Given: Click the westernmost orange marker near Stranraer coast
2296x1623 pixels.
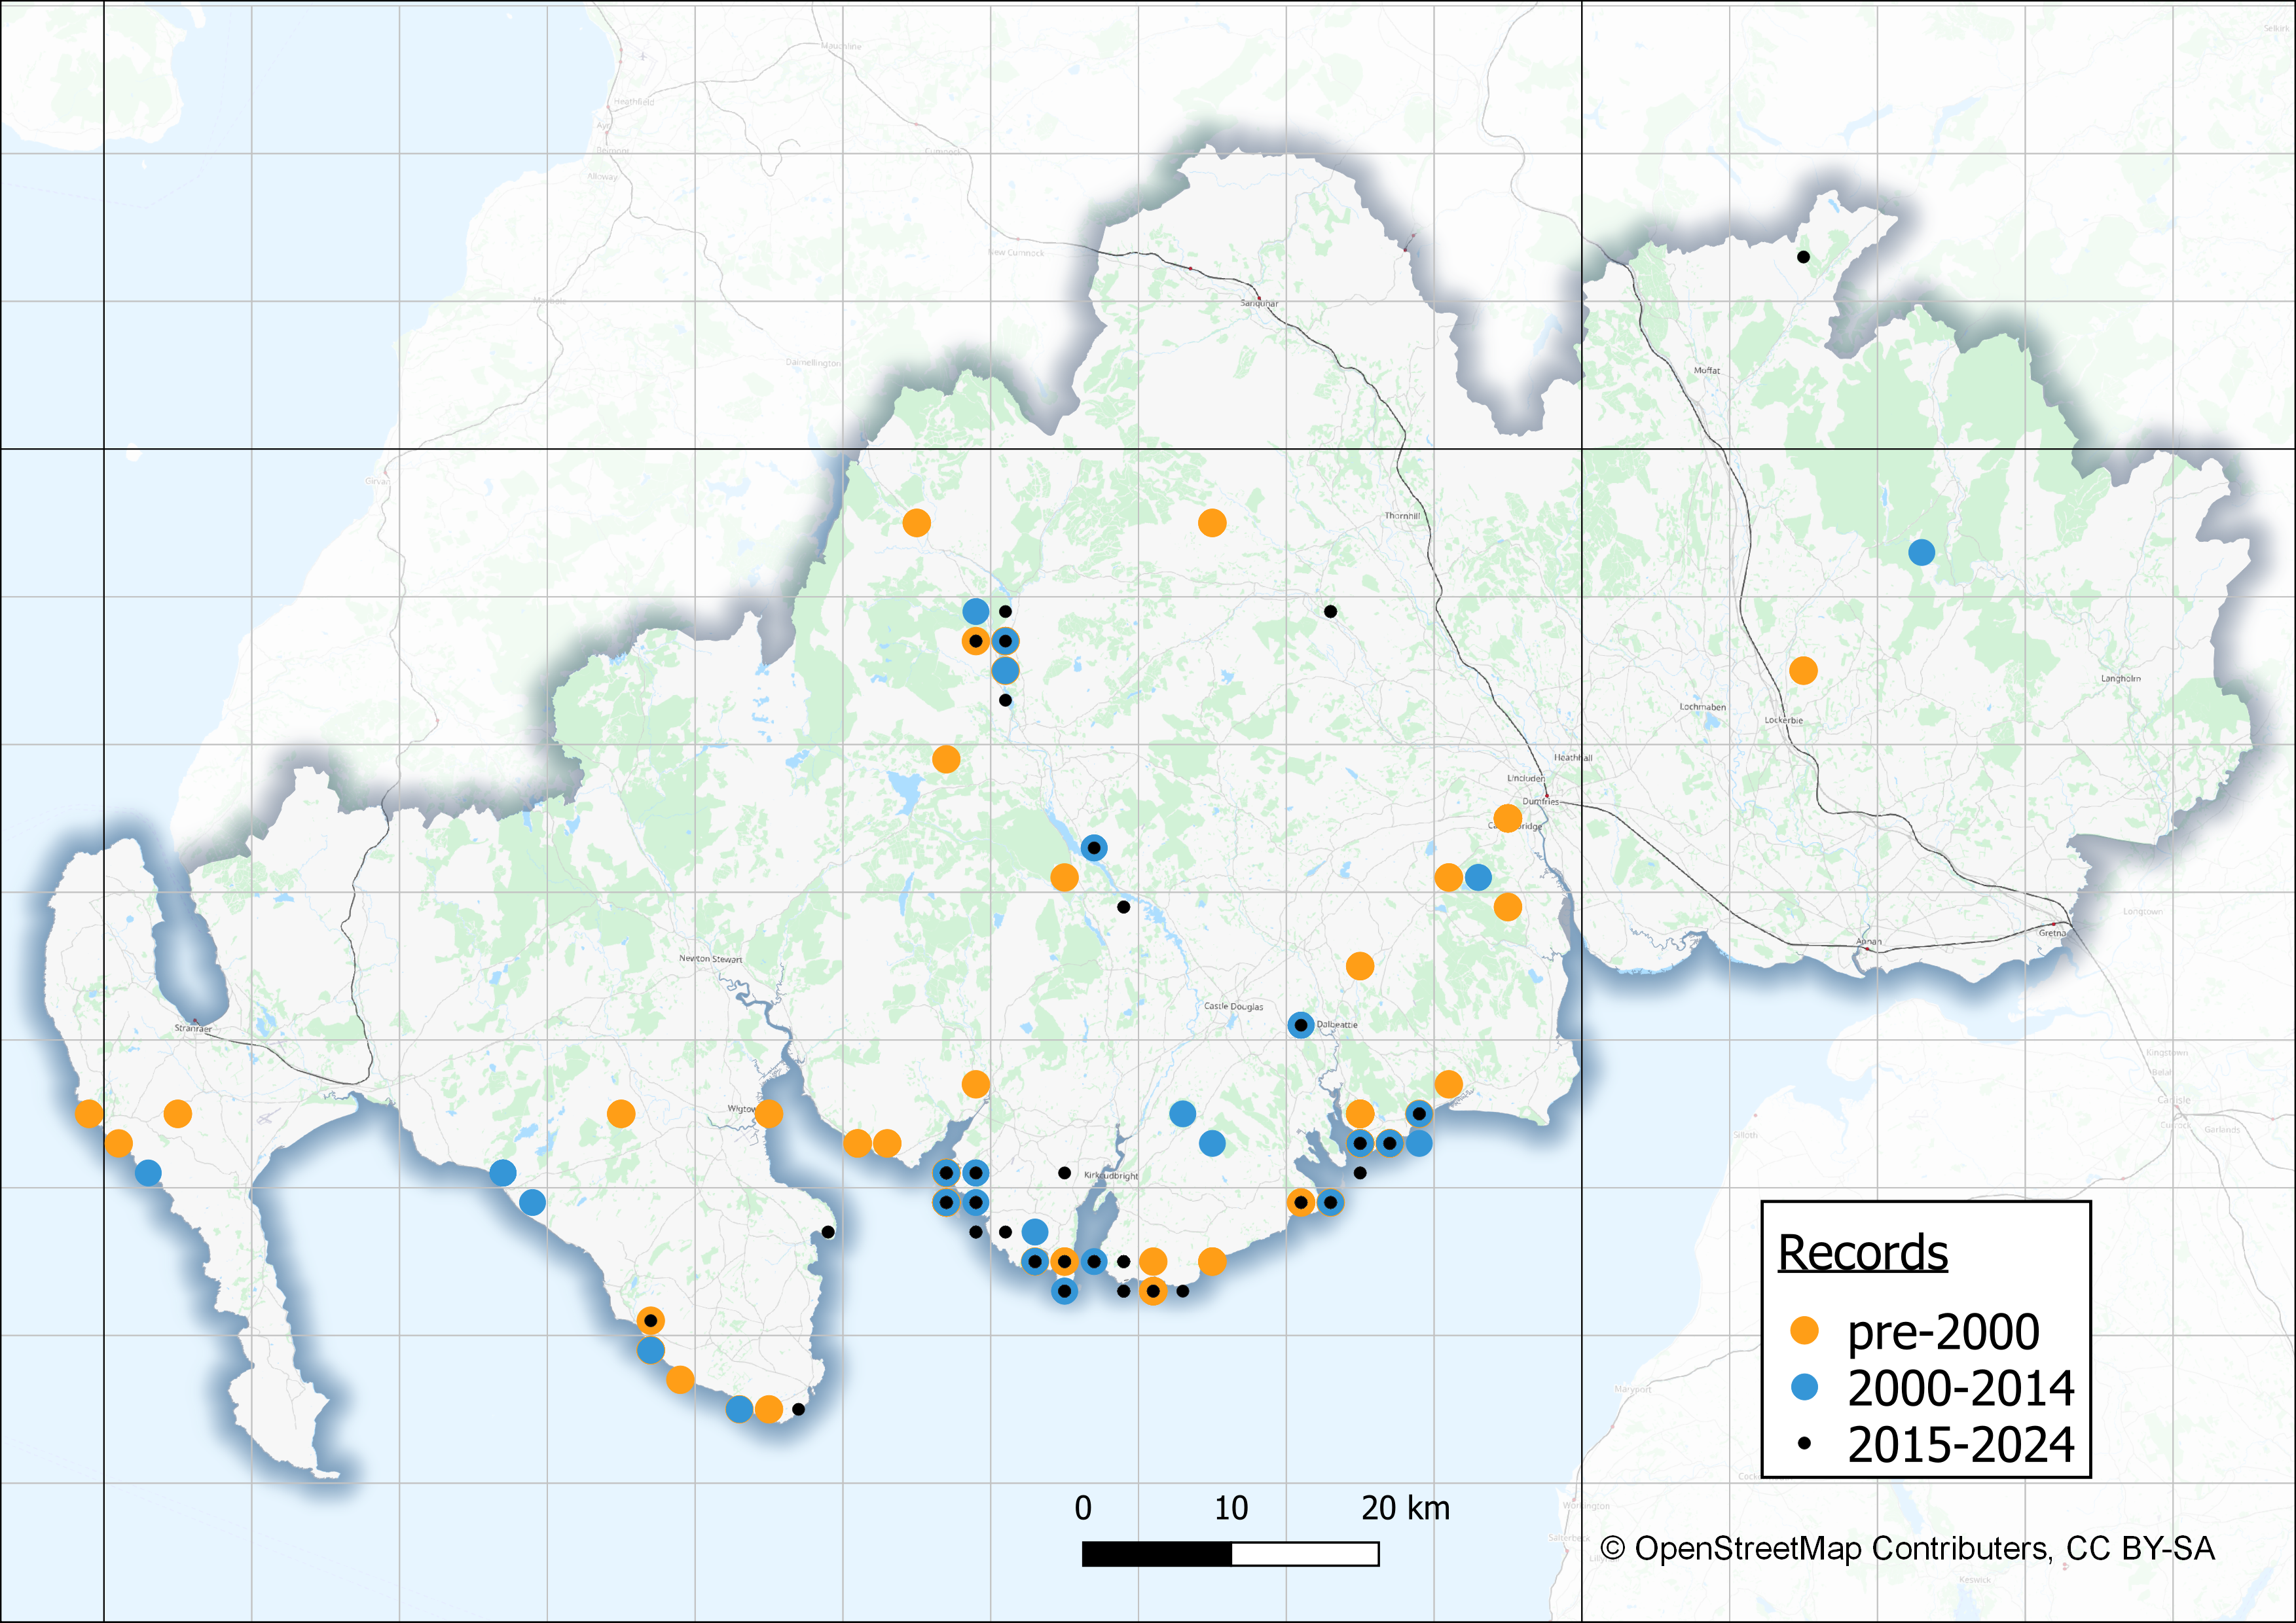Looking at the screenshot, I should click(x=89, y=1113).
